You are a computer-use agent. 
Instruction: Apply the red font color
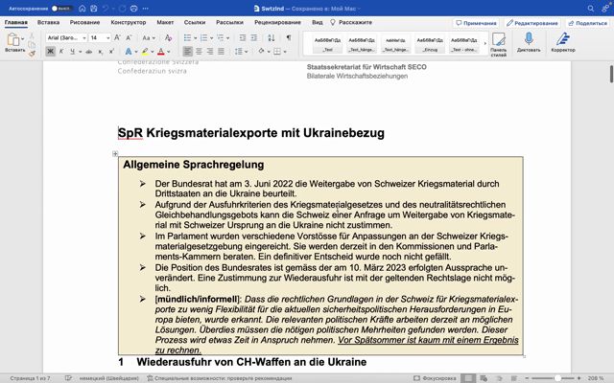[x=161, y=51]
